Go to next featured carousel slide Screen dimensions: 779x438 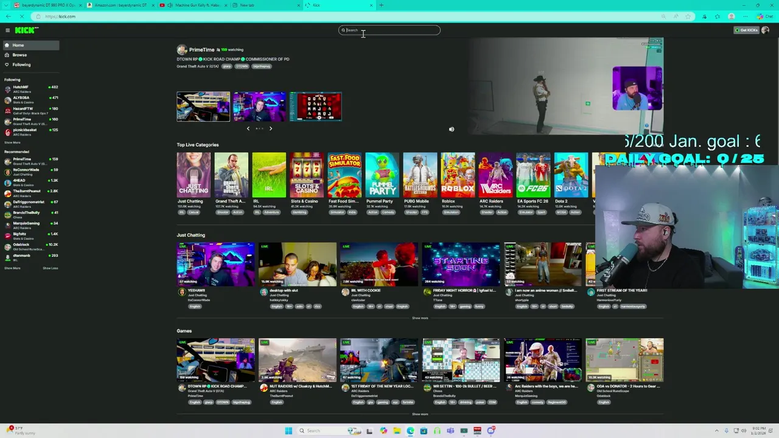point(271,128)
